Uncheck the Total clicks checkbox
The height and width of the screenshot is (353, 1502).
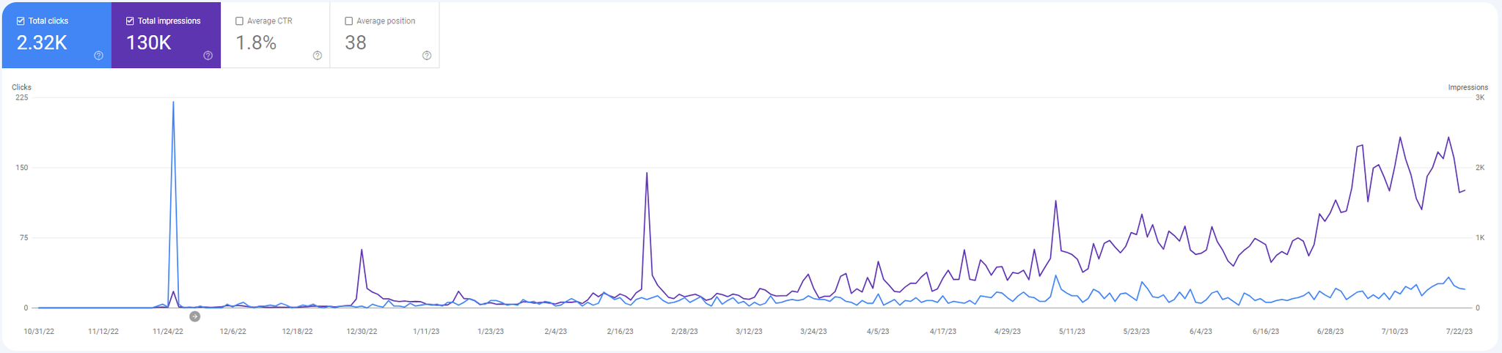click(x=21, y=21)
